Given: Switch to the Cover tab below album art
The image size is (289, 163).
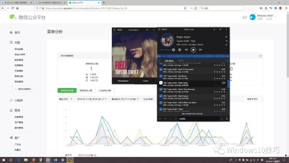Looking at the screenshot, I should pyautogui.click(x=146, y=81).
